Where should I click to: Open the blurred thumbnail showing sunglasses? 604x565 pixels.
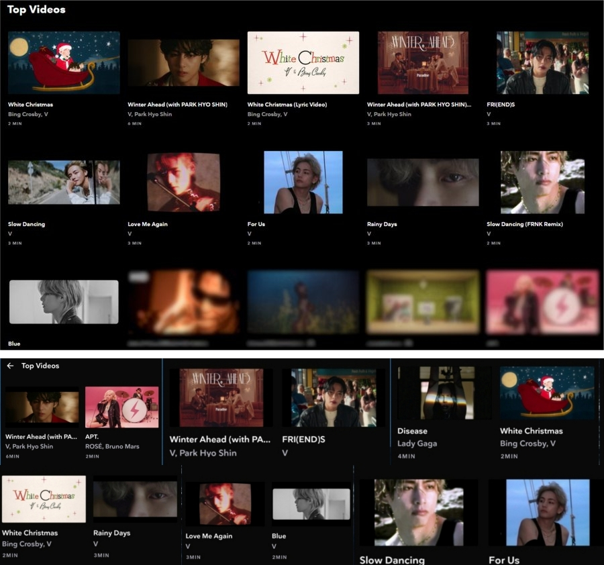pyautogui.click(x=183, y=303)
